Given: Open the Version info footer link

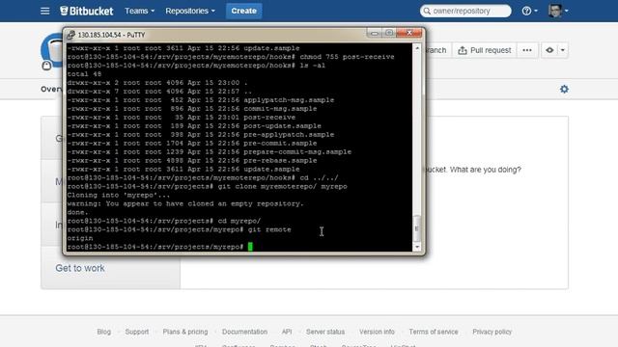Looking at the screenshot, I should (x=377, y=332).
